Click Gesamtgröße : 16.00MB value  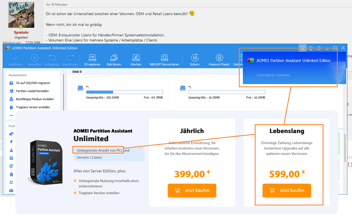point(204,97)
